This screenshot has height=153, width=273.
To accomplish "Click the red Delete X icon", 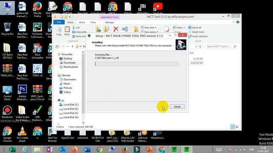I will [x=116, y=29].
